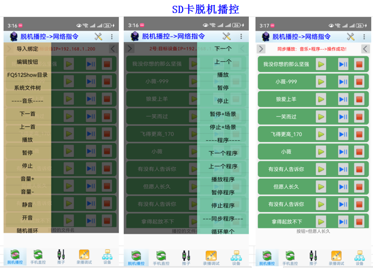373x268 pixels.
Task: Enable '循环单个' in green right drawer
Action: [x=223, y=231]
